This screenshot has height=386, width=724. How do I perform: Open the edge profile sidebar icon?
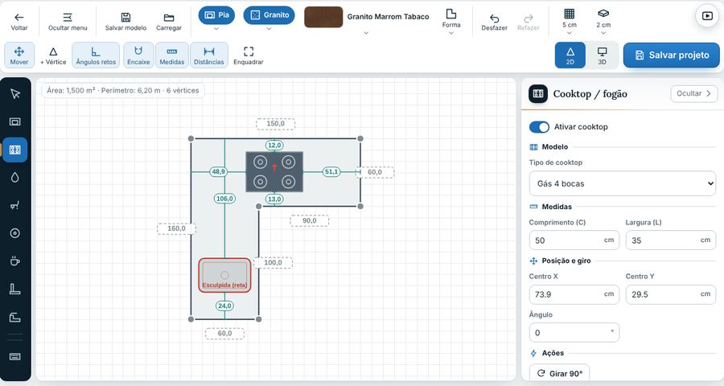point(15,317)
